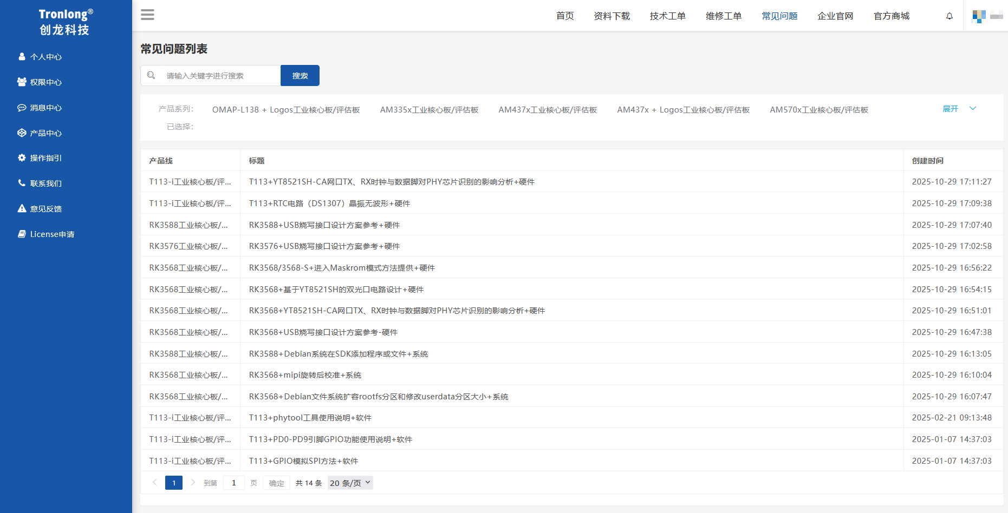The height and width of the screenshot is (513, 1008).
Task: Open RK3576+USB烧写接口设计方案参考+硬件 title
Action: 324,246
